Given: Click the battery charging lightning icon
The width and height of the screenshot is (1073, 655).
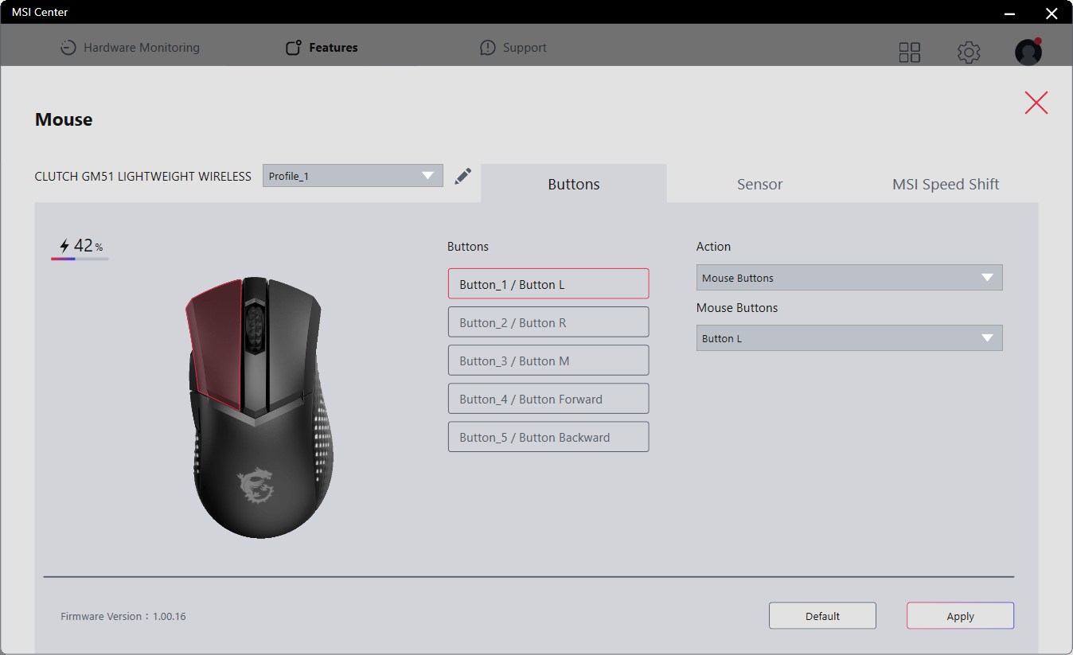Looking at the screenshot, I should tap(64, 246).
